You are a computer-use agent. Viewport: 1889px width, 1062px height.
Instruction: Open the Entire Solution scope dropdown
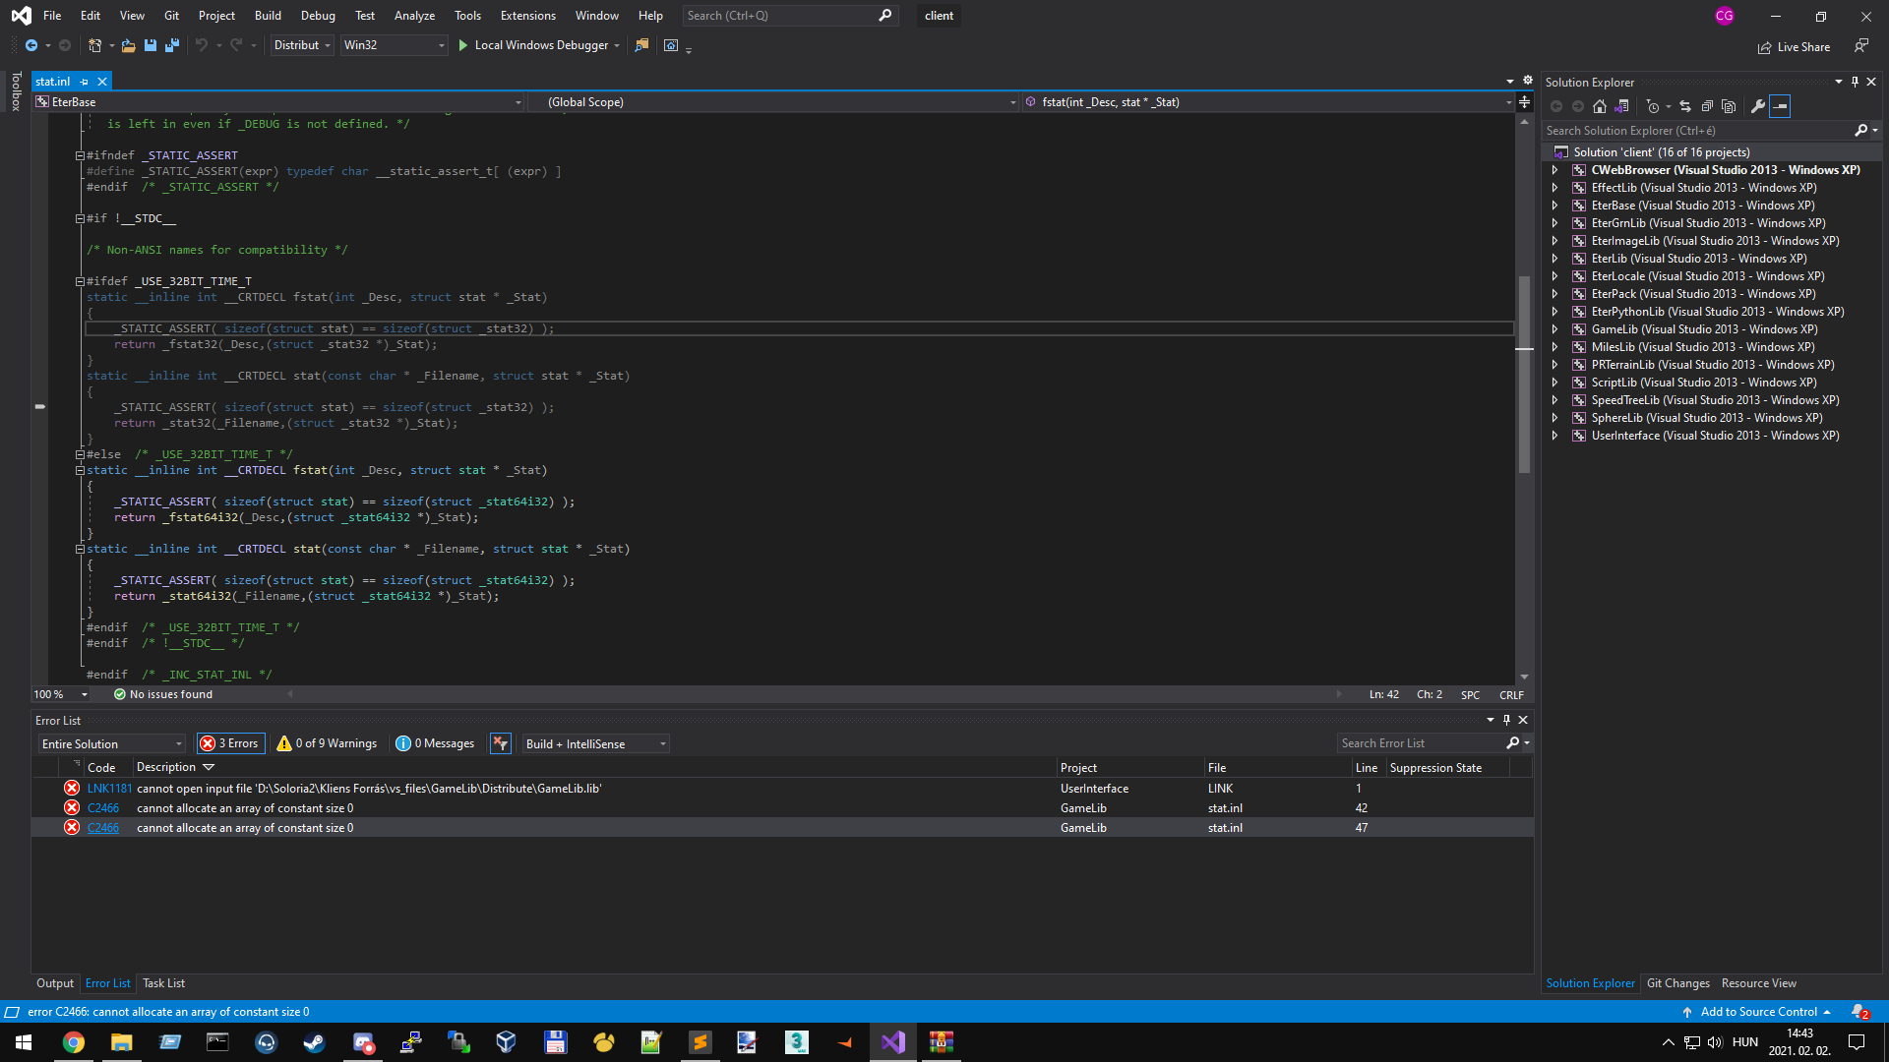click(112, 743)
